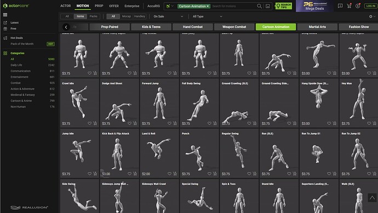378x213 pixels.
Task: Select the Medieval & Fantasy category
Action: pyautogui.click(x=22, y=95)
